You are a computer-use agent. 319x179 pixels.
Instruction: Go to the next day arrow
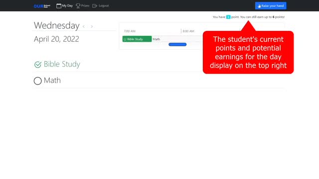pos(92,26)
